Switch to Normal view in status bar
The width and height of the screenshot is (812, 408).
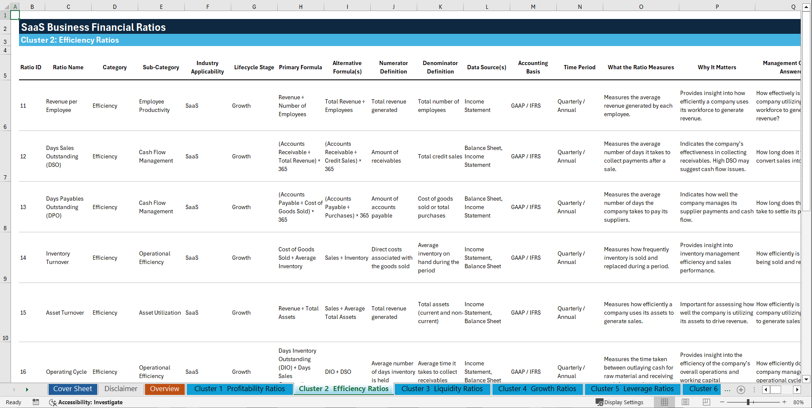(664, 402)
